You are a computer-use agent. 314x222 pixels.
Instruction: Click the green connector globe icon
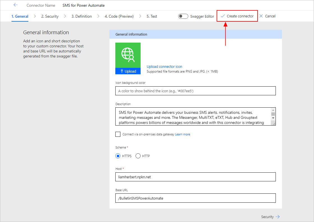pyautogui.click(x=128, y=55)
